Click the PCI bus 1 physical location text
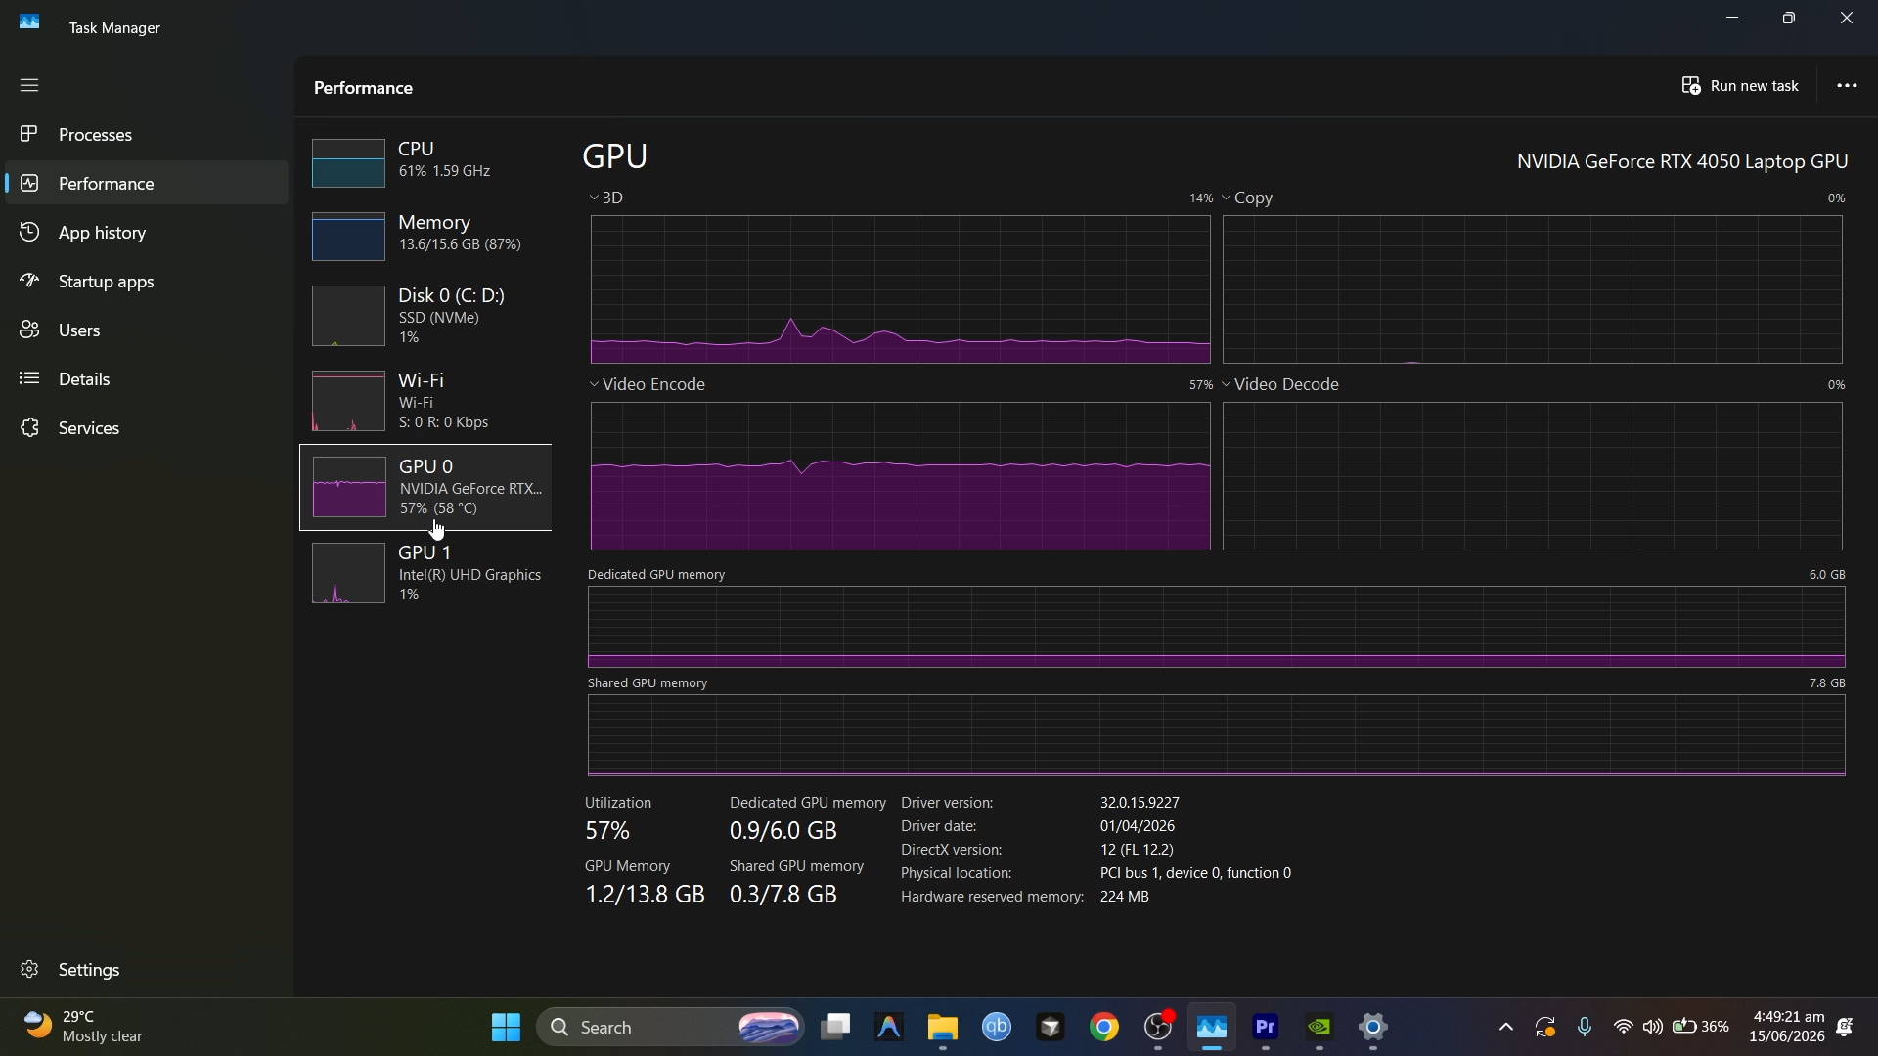The height and width of the screenshot is (1056, 1878). pos(1195,873)
